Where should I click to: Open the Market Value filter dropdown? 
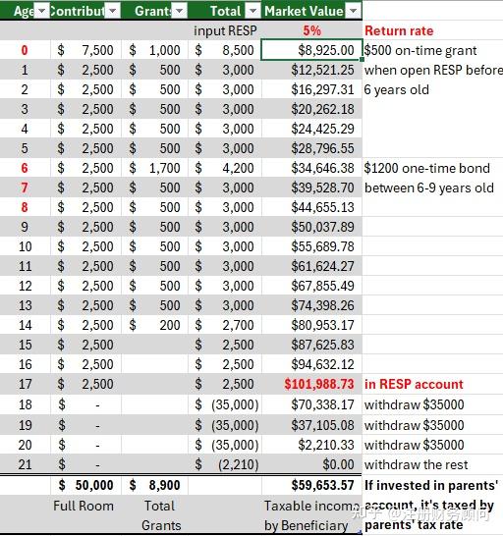[353, 11]
